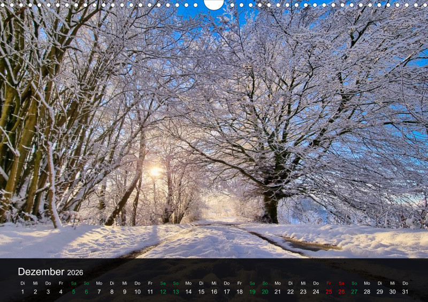Select the last day, 31

[405, 292]
